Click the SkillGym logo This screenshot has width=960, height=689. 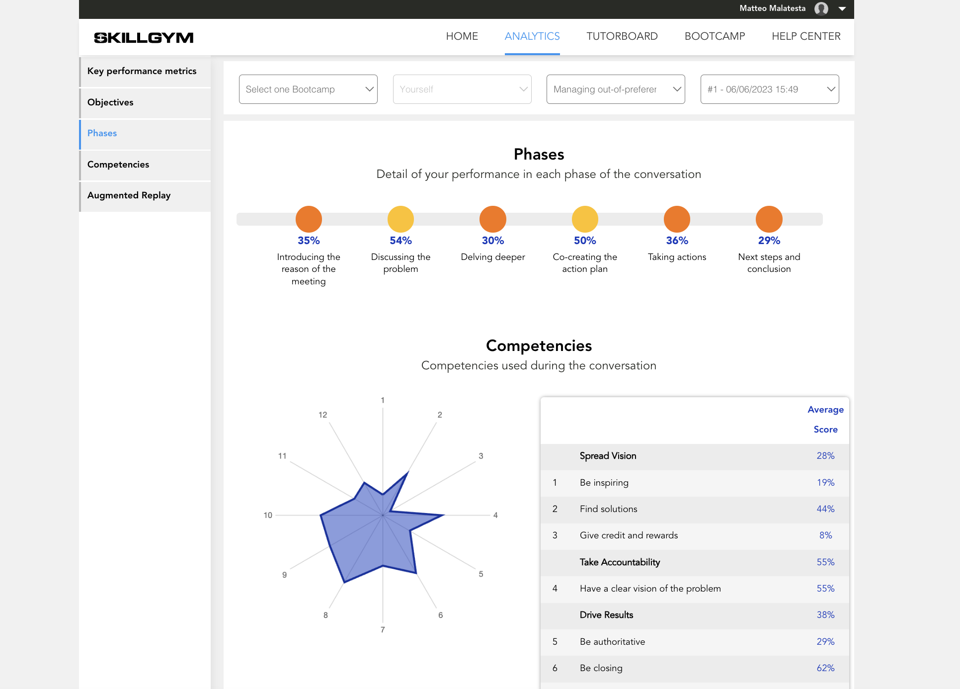click(x=144, y=38)
